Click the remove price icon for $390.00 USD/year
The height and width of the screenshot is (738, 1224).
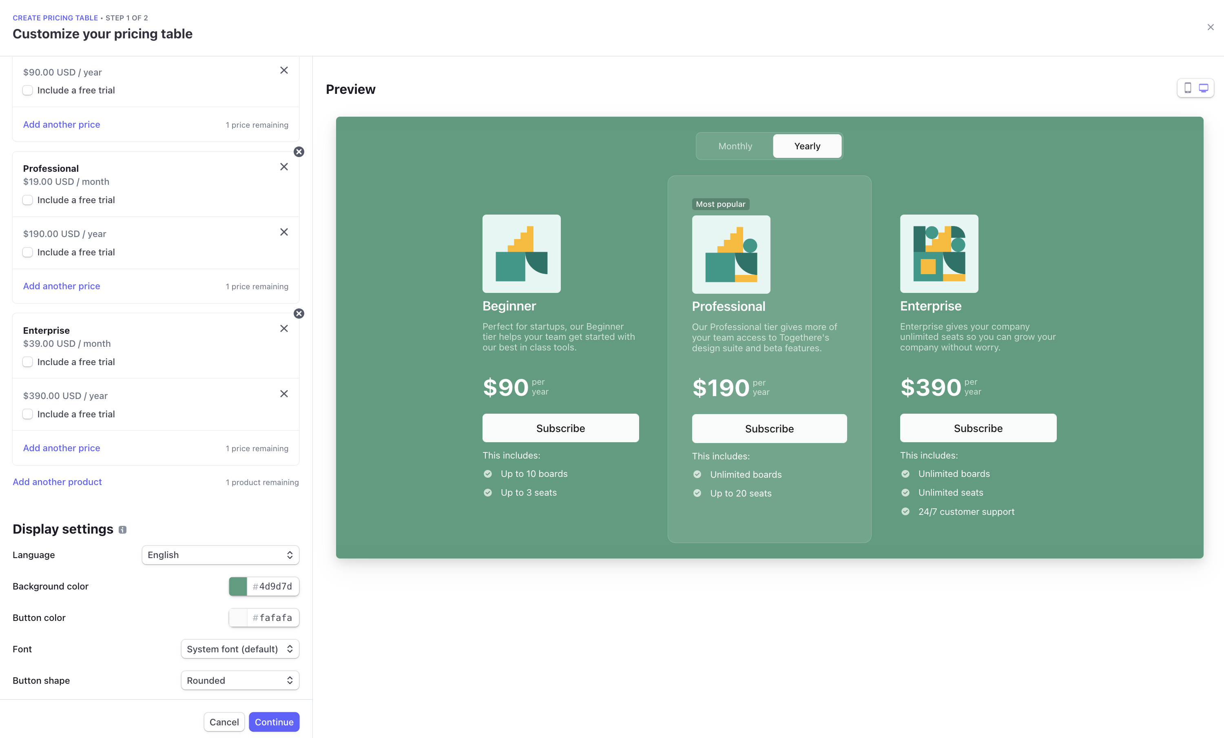click(284, 394)
